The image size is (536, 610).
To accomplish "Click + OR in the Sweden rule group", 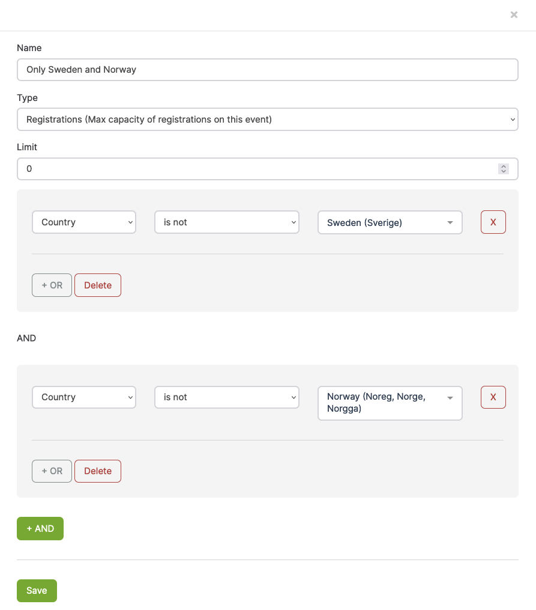I will pos(52,285).
